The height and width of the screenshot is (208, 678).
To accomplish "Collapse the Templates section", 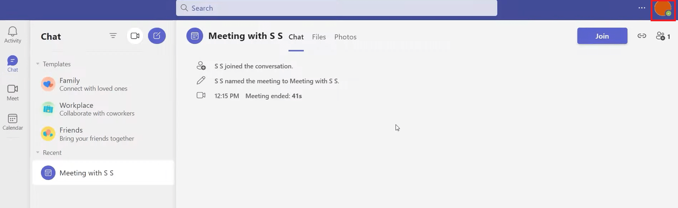I will 38,64.
